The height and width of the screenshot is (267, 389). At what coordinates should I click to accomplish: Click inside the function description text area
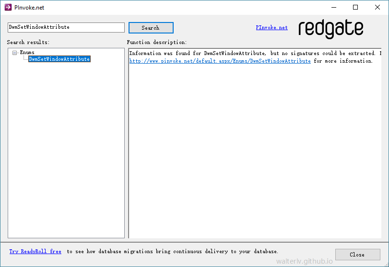coord(254,153)
